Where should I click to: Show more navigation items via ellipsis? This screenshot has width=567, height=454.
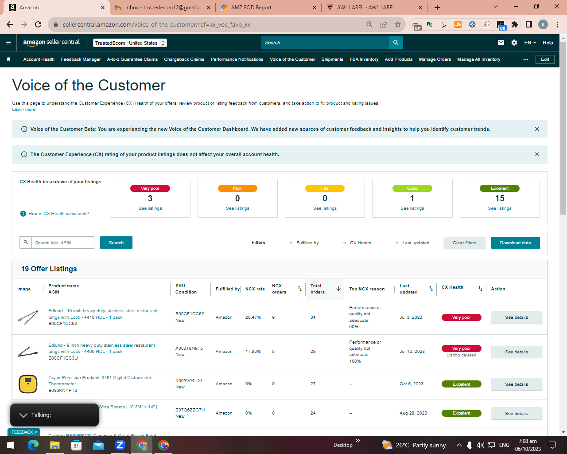[x=526, y=59]
